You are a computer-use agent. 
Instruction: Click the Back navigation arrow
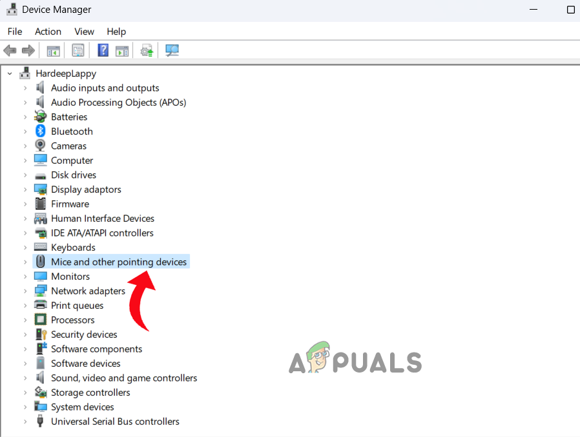10,50
